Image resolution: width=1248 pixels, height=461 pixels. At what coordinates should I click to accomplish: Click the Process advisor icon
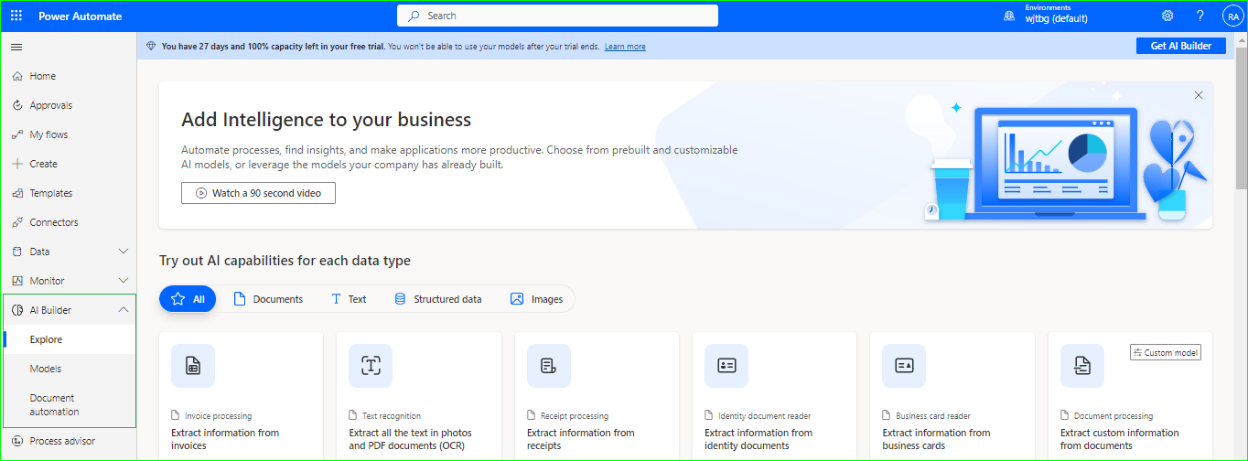tap(16, 441)
